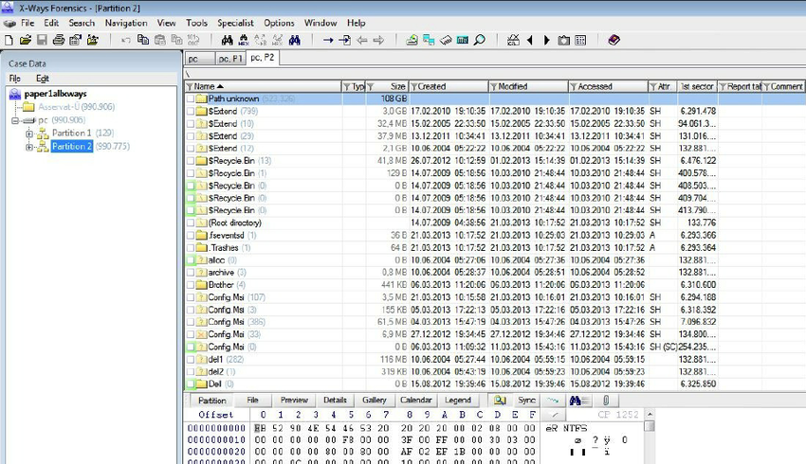
Task: Collapse the pc node in case tree
Action: pyautogui.click(x=15, y=120)
